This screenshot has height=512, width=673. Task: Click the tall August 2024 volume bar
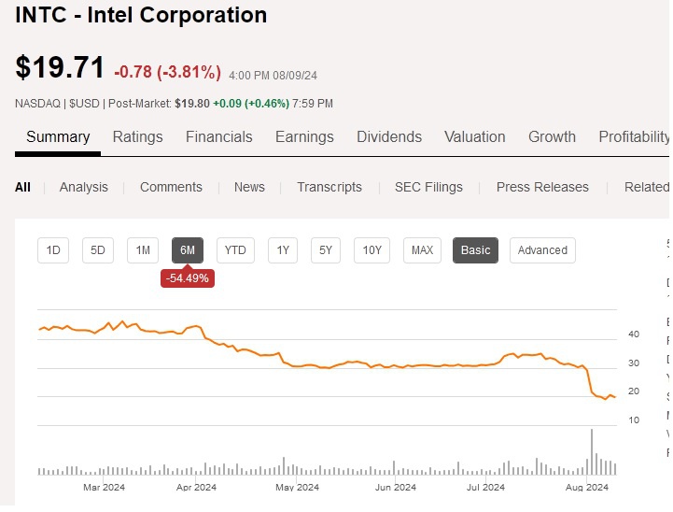click(x=592, y=452)
